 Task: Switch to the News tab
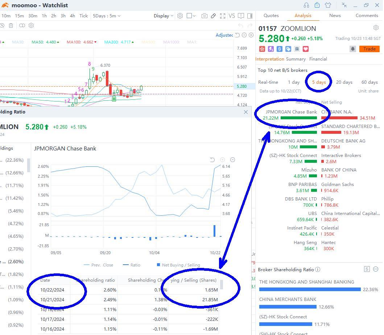point(335,16)
